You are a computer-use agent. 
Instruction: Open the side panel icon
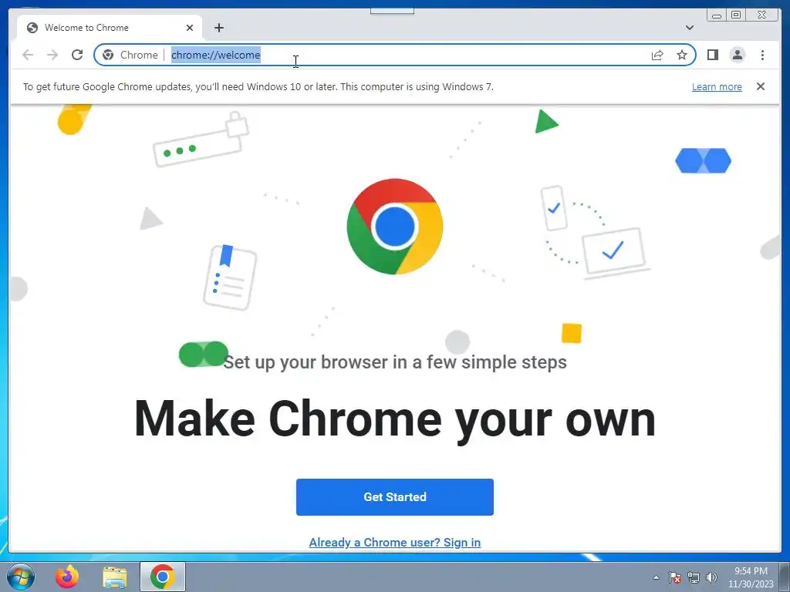[712, 55]
